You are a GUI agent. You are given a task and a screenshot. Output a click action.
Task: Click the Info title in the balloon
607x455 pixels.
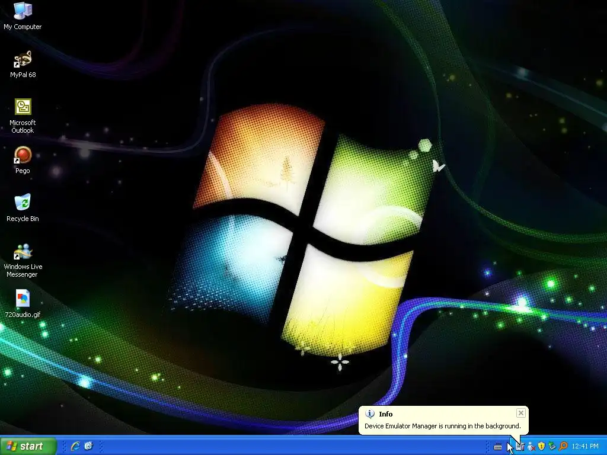385,414
